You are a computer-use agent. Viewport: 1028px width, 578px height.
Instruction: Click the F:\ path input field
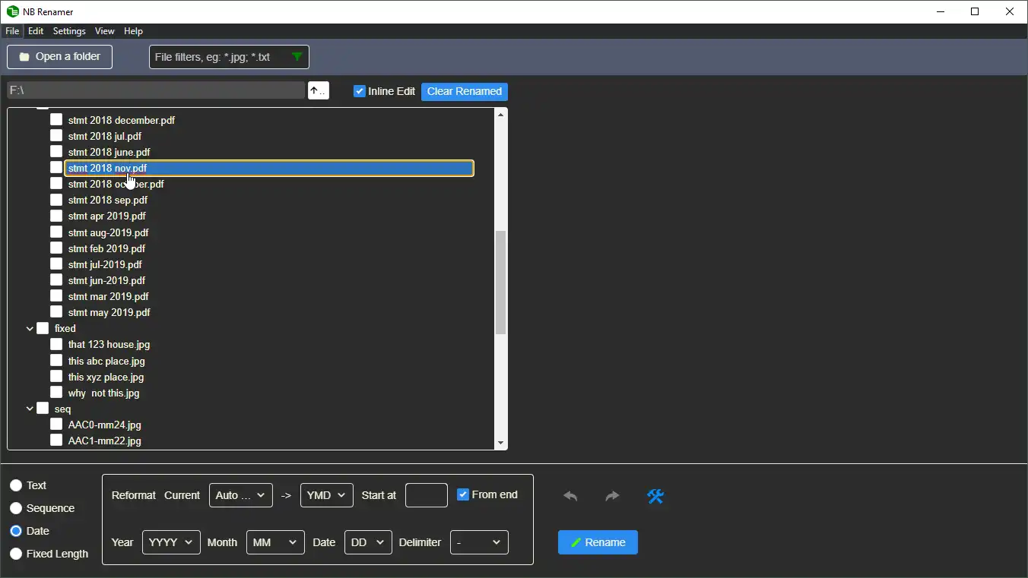point(156,90)
